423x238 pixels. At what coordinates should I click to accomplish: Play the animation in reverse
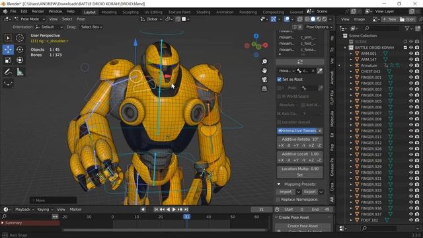(168, 210)
